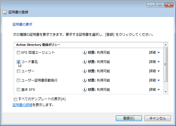Viewport: 176px width, 126px height.
Task: Tick the ユーザー template checkbox
Action: click(18, 71)
